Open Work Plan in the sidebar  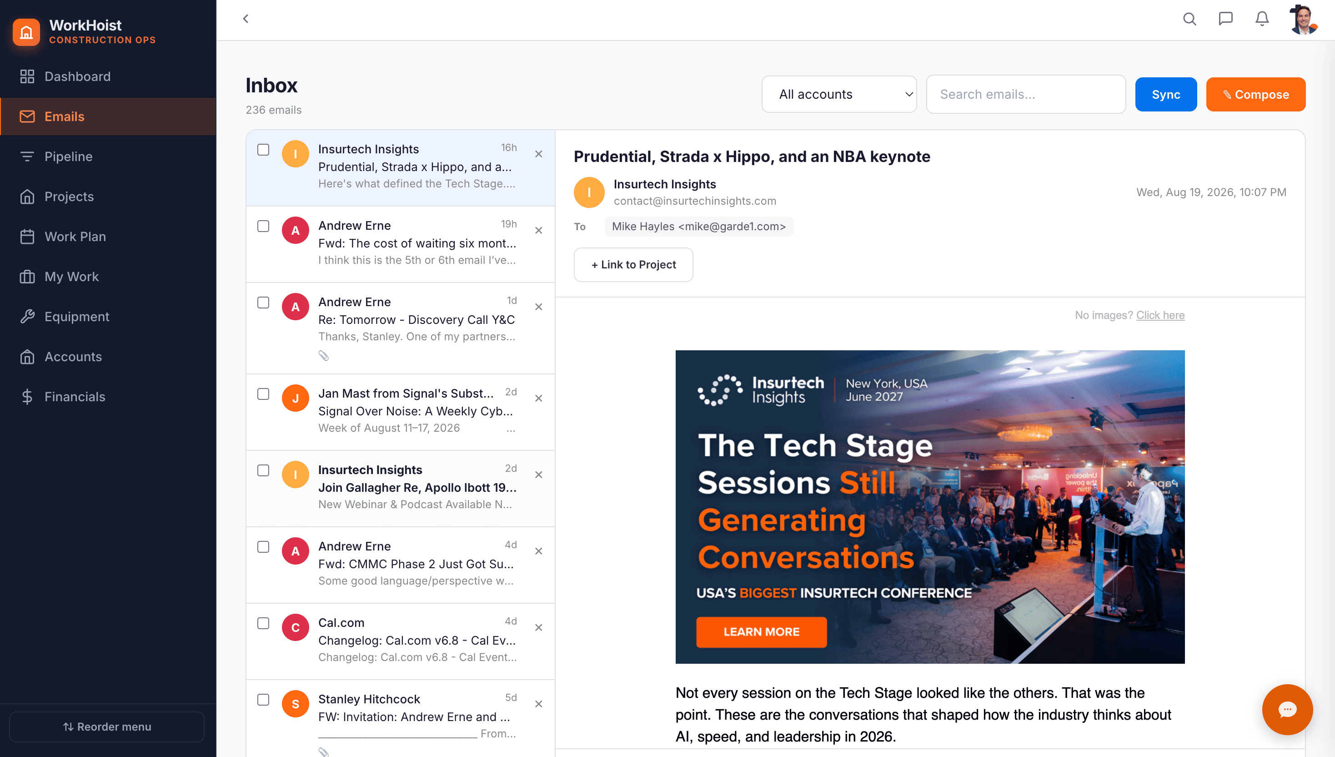coord(108,237)
